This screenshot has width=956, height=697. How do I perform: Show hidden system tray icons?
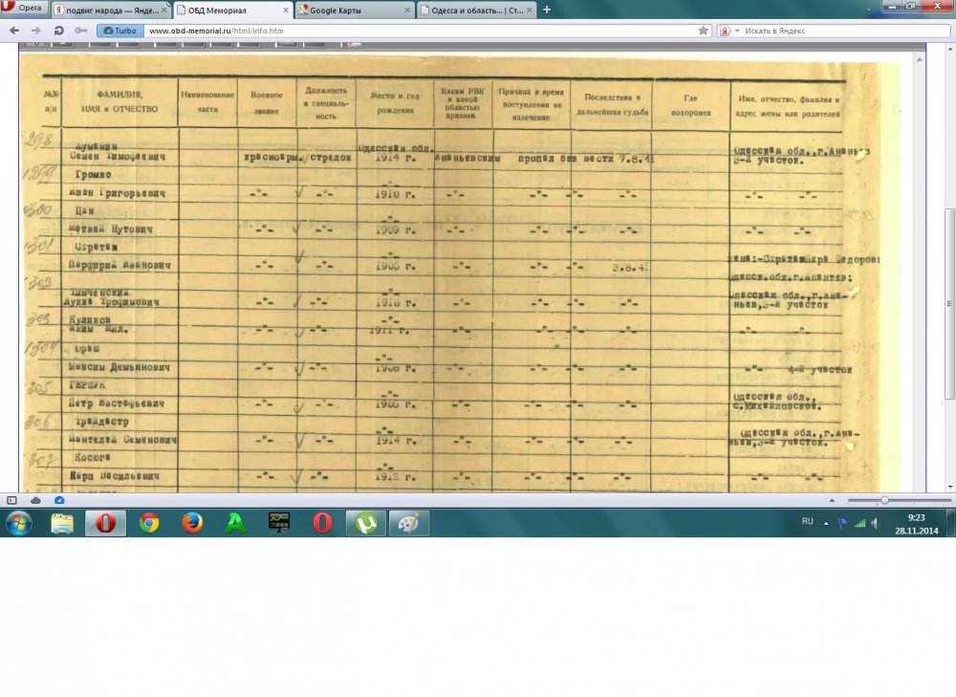coord(826,523)
